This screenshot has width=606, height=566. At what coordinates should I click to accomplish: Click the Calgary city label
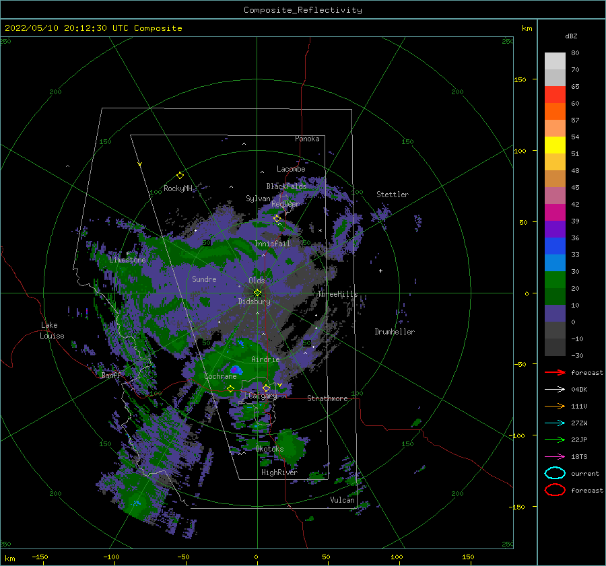pyautogui.click(x=263, y=396)
